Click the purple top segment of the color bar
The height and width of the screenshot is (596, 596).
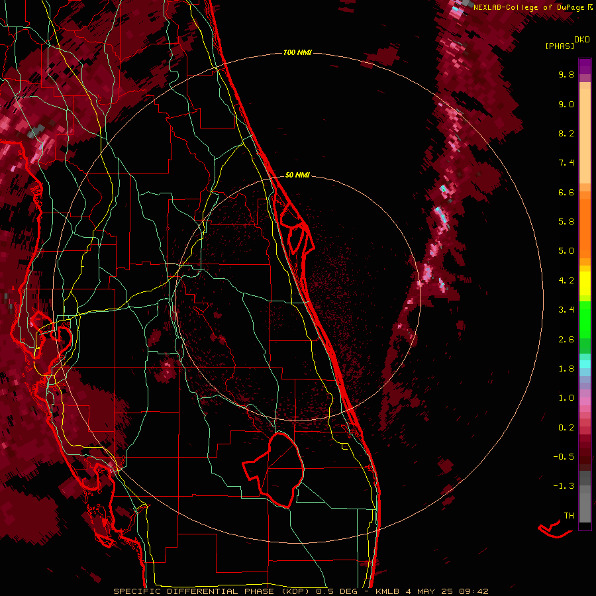[585, 66]
